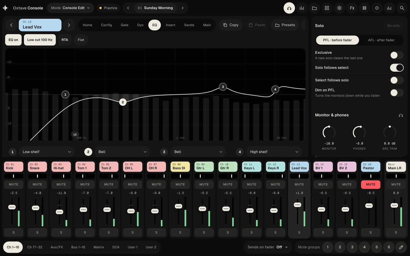Image resolution: width=410 pixels, height=256 pixels.
Task: Click the MONITOR level knob
Action: (x=329, y=132)
